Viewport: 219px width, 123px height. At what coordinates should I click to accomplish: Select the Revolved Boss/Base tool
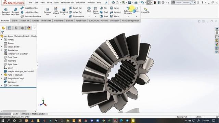[x=15, y=11]
